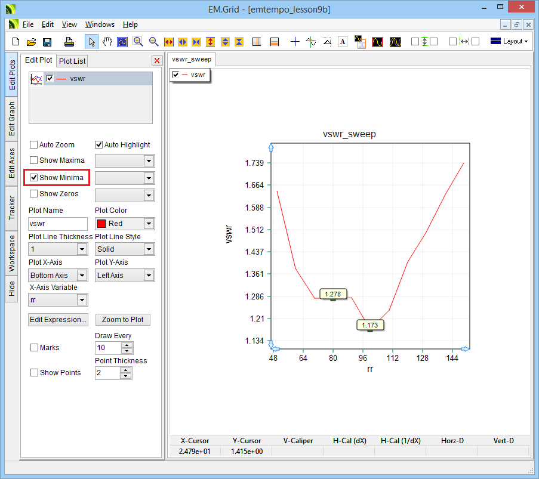This screenshot has width=539, height=479.
Task: Enable the Auto Zoom checkbox
Action: click(x=34, y=145)
